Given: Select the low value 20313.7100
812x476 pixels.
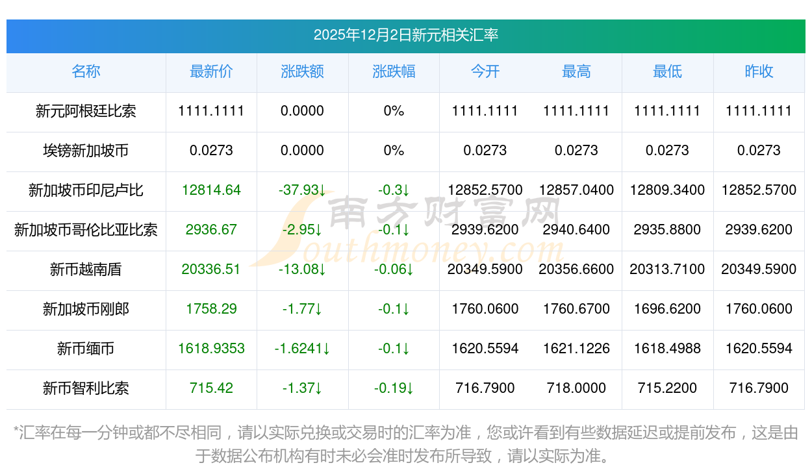Looking at the screenshot, I should [667, 269].
